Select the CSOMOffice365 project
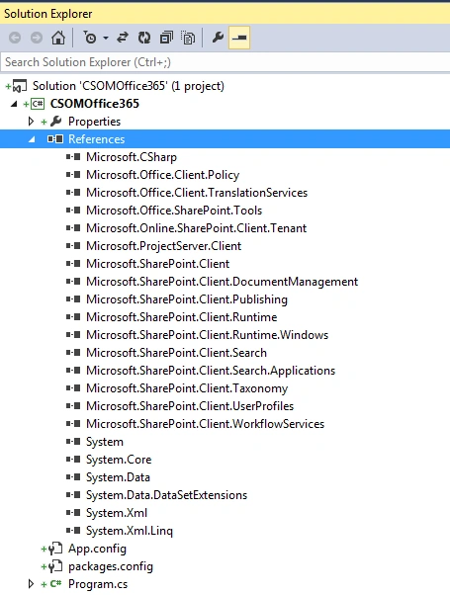Viewport: 450px width, 595px height. tap(95, 104)
